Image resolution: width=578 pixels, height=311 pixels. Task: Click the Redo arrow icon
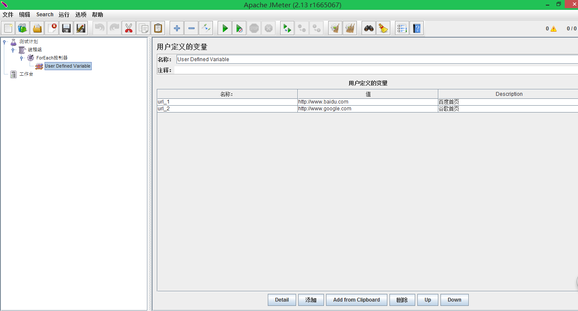click(114, 29)
